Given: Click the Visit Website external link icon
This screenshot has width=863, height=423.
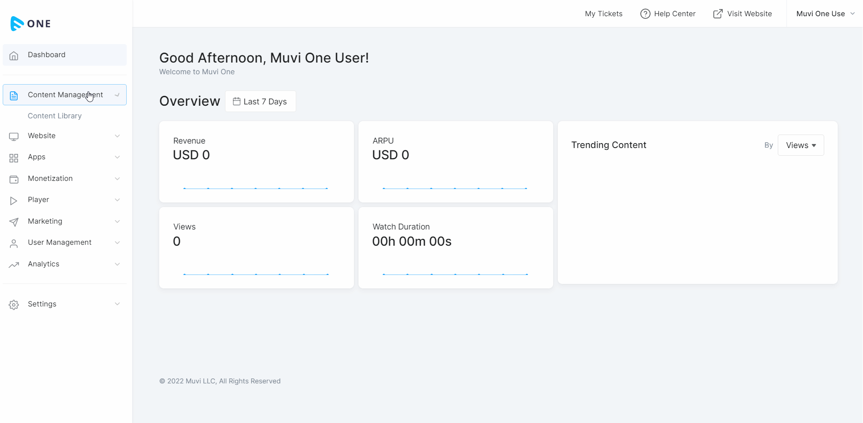Looking at the screenshot, I should 718,14.
